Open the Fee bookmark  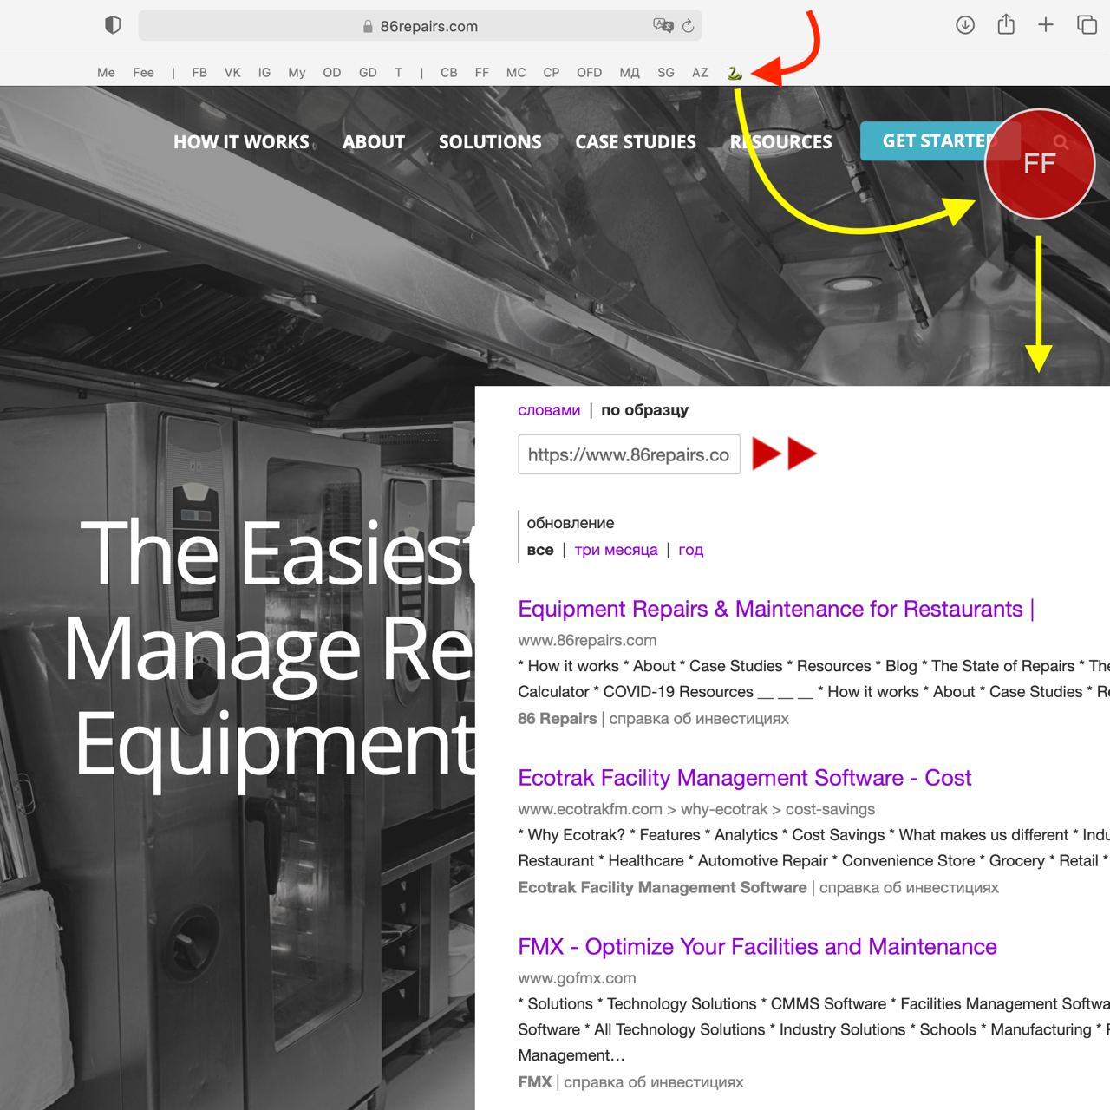[x=143, y=73]
